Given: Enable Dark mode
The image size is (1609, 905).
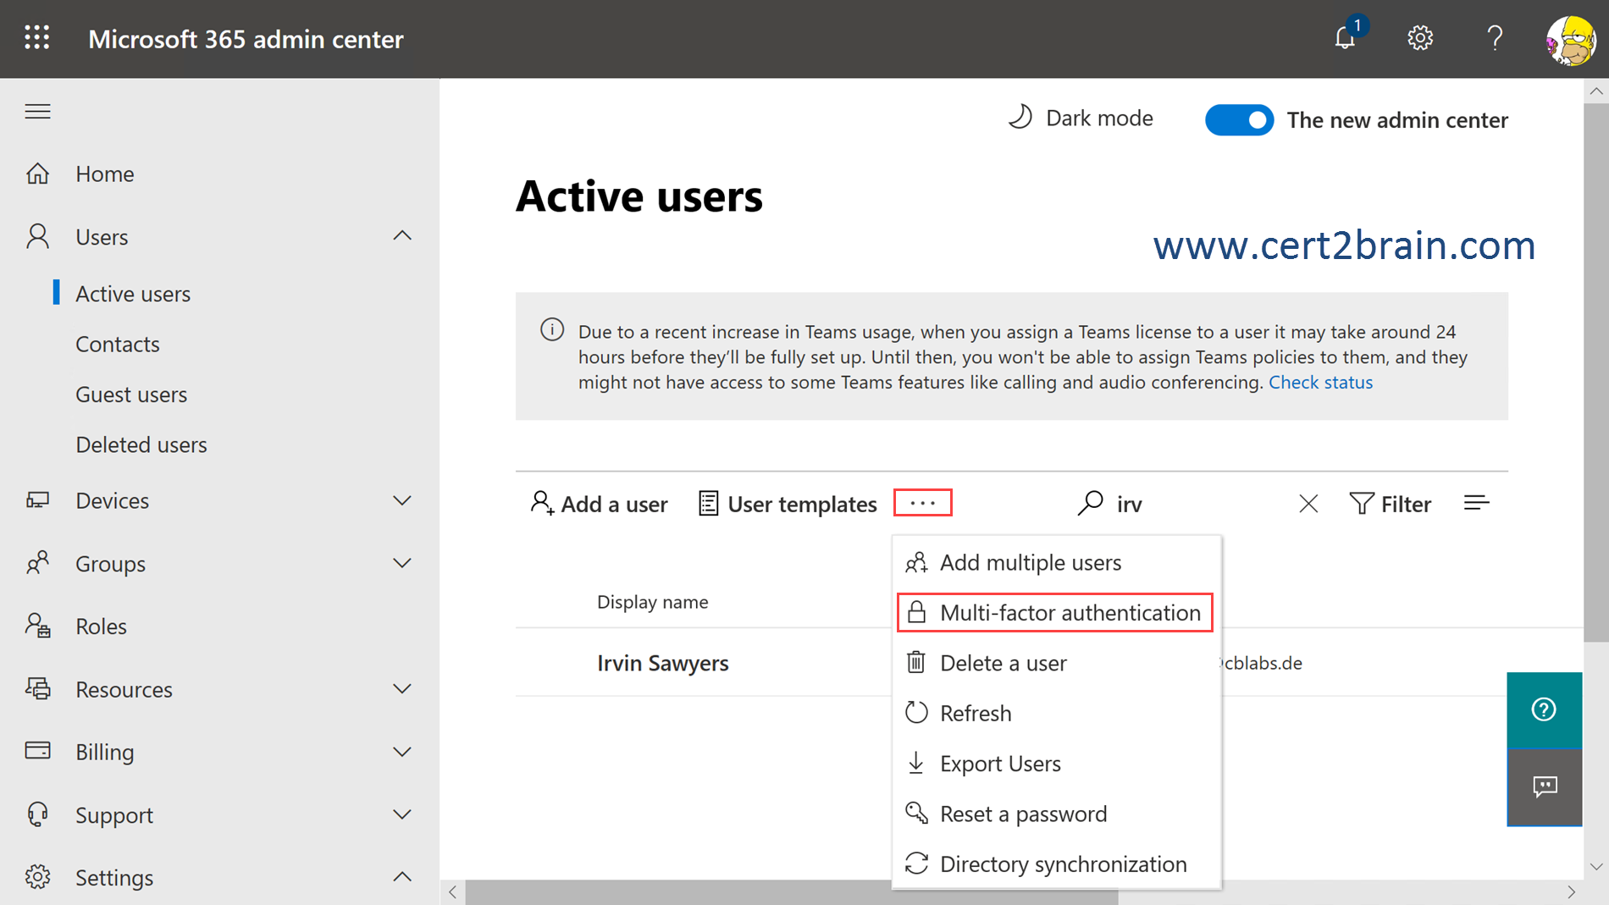Looking at the screenshot, I should click(x=1081, y=118).
